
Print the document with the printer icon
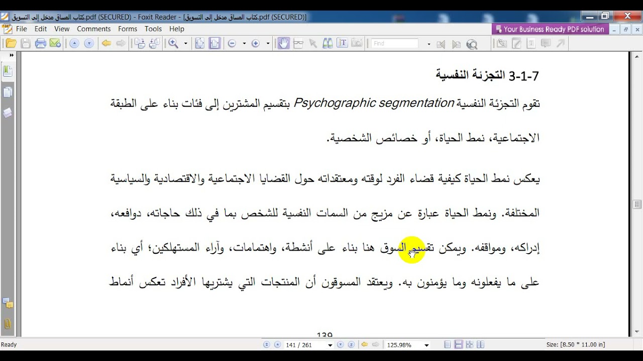tap(41, 44)
